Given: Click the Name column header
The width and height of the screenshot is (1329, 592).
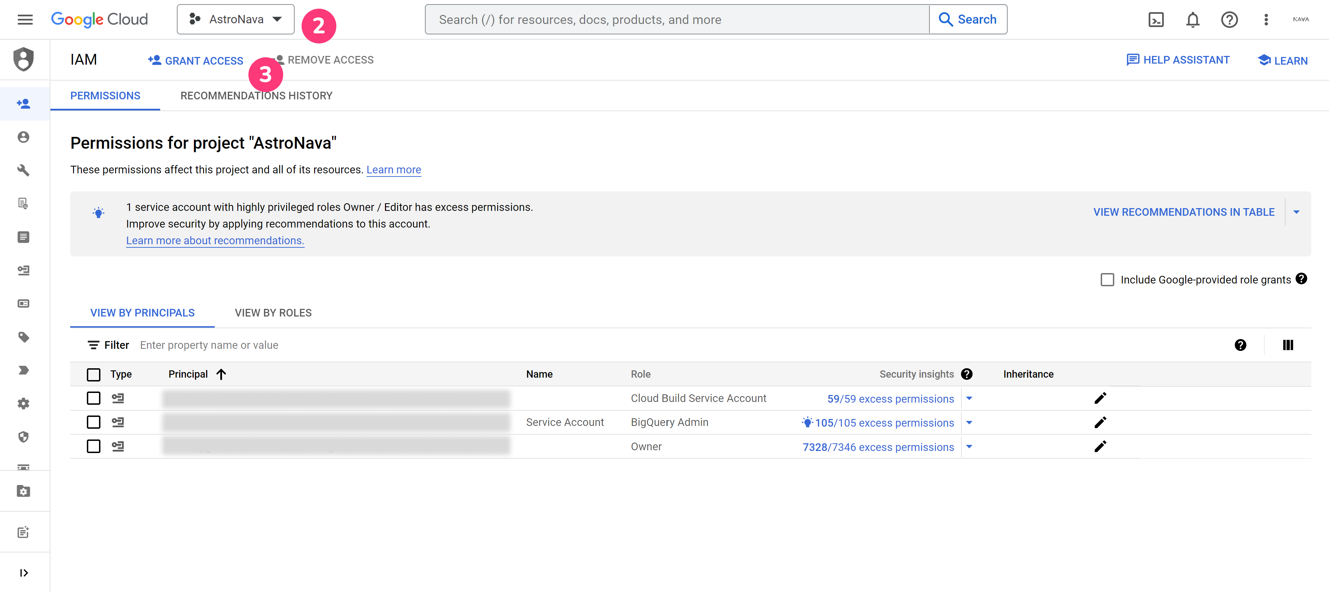Looking at the screenshot, I should click(x=539, y=375).
